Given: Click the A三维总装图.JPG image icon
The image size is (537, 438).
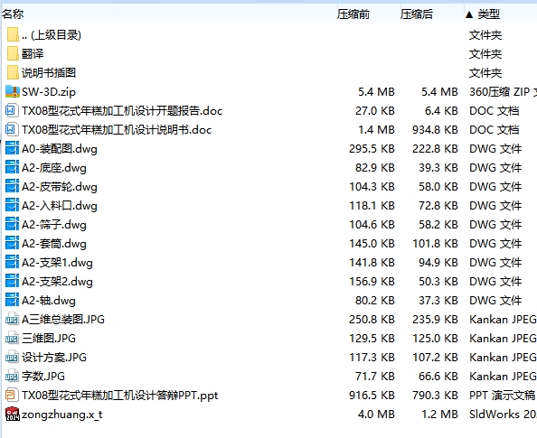Looking at the screenshot, I should point(12,320).
